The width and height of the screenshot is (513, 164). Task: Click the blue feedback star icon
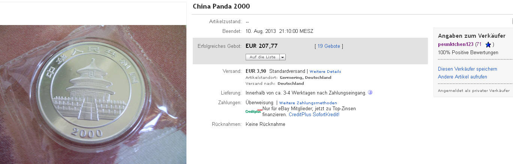tap(488, 45)
